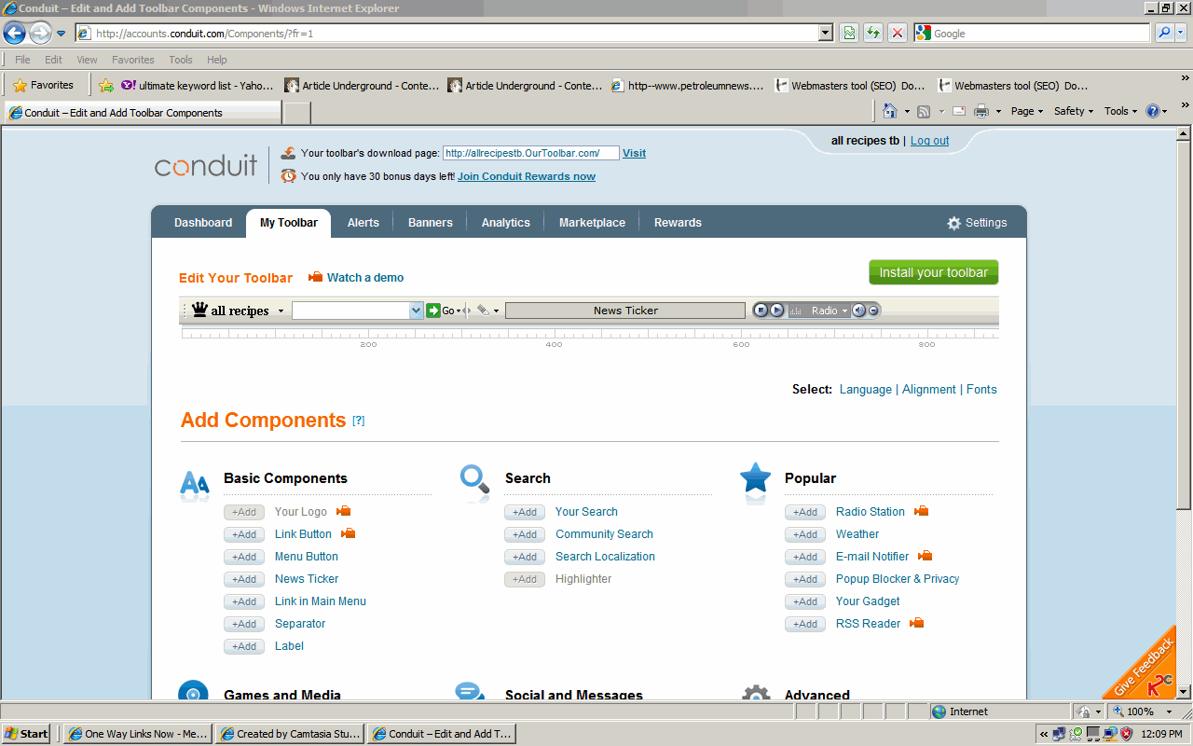Viewport: 1193px width, 746px height.
Task: Click the toolbar download page URL field
Action: point(531,153)
